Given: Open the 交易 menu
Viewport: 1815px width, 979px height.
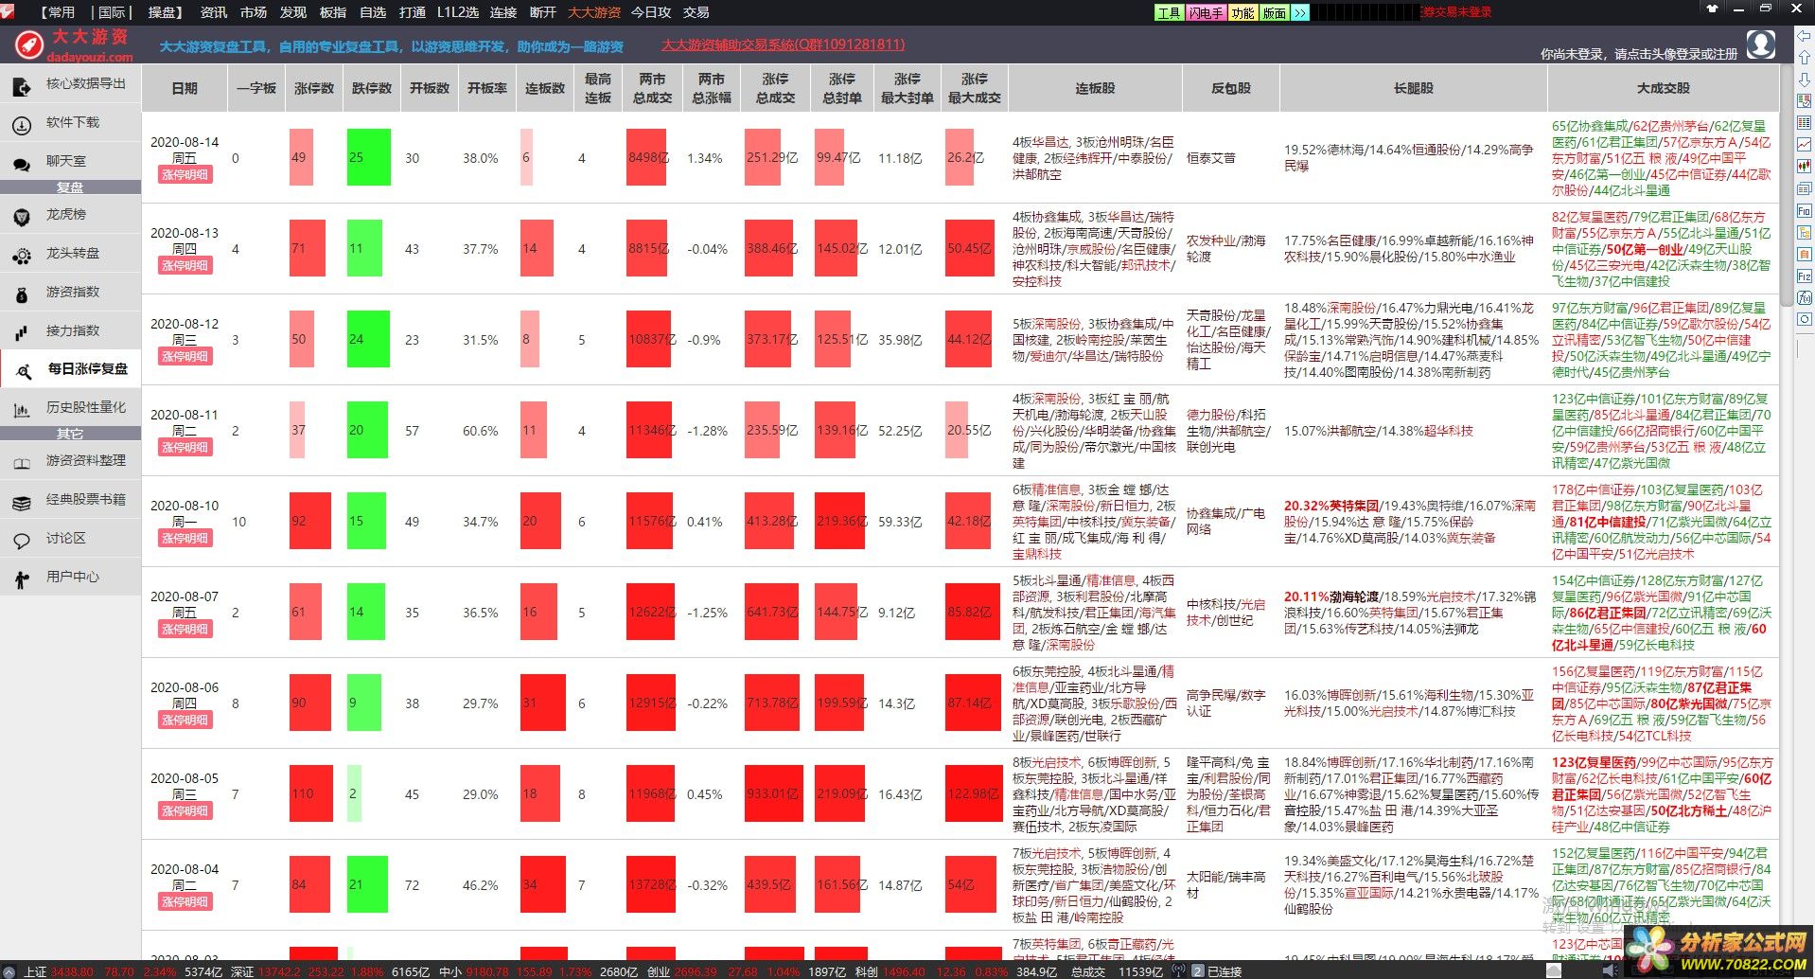Looking at the screenshot, I should click(696, 12).
